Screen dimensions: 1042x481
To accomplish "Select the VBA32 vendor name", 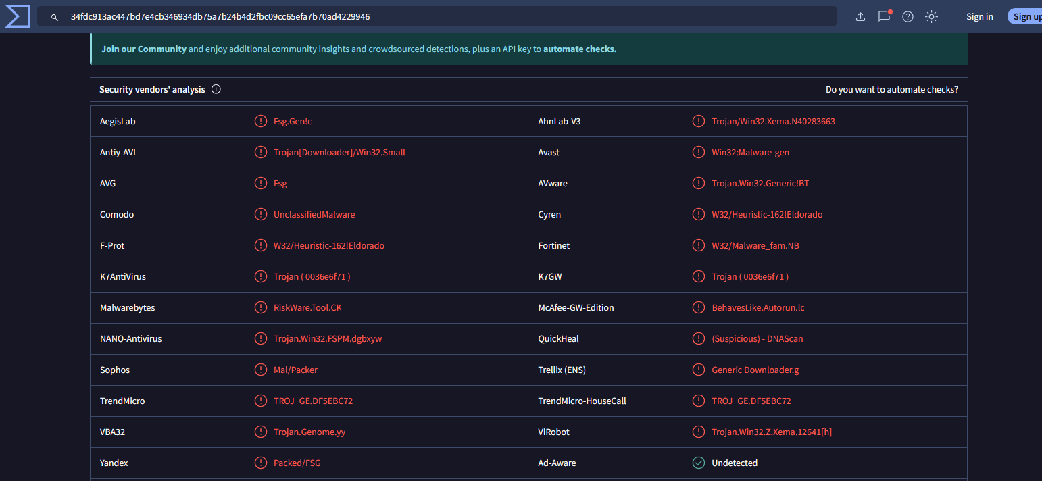I will pos(112,432).
